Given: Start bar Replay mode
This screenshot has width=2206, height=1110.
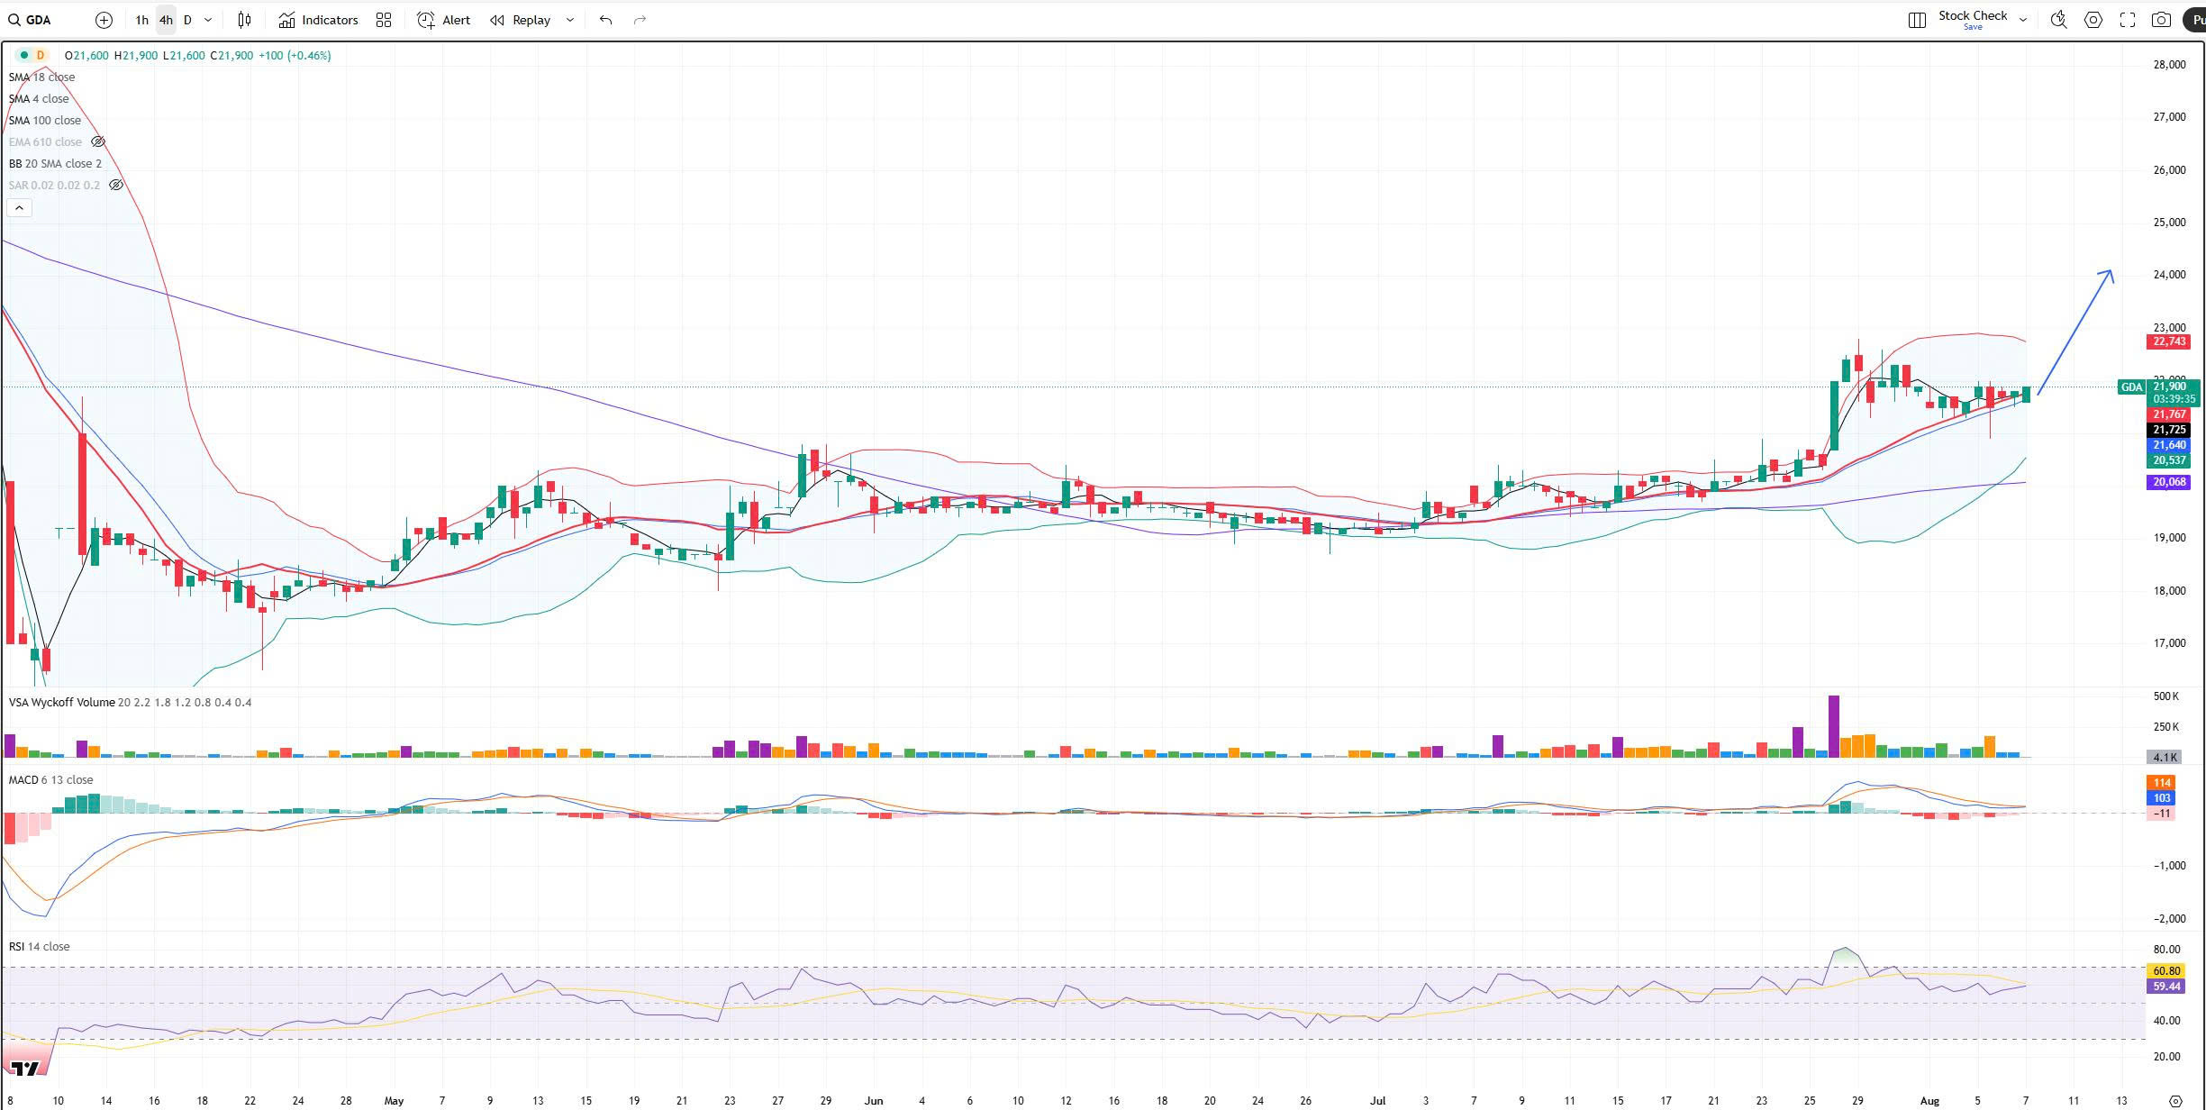Looking at the screenshot, I should coord(521,20).
